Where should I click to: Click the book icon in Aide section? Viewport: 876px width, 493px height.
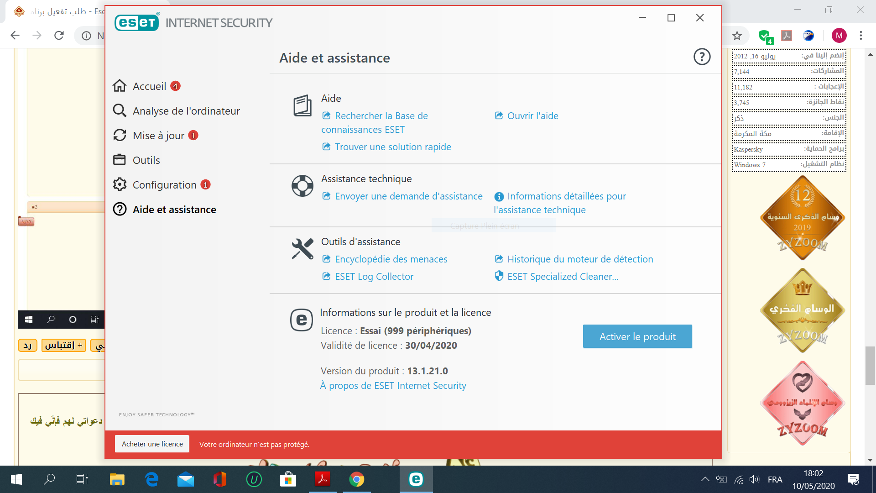[x=302, y=106]
